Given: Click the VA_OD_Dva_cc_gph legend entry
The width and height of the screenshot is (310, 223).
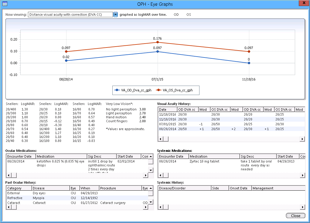Looking at the screenshot, I should click(133, 90).
